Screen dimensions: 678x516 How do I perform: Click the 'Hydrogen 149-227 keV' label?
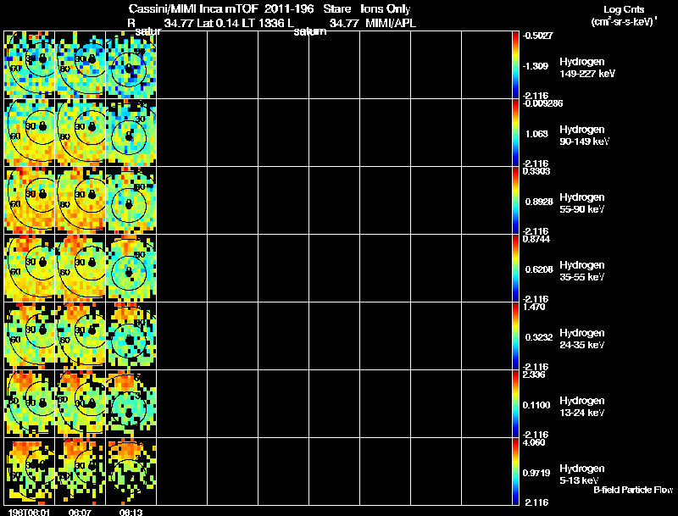click(x=586, y=68)
